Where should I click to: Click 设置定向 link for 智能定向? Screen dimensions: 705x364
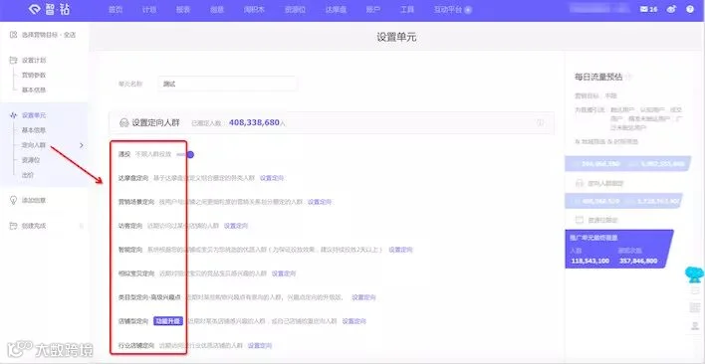(x=400, y=250)
